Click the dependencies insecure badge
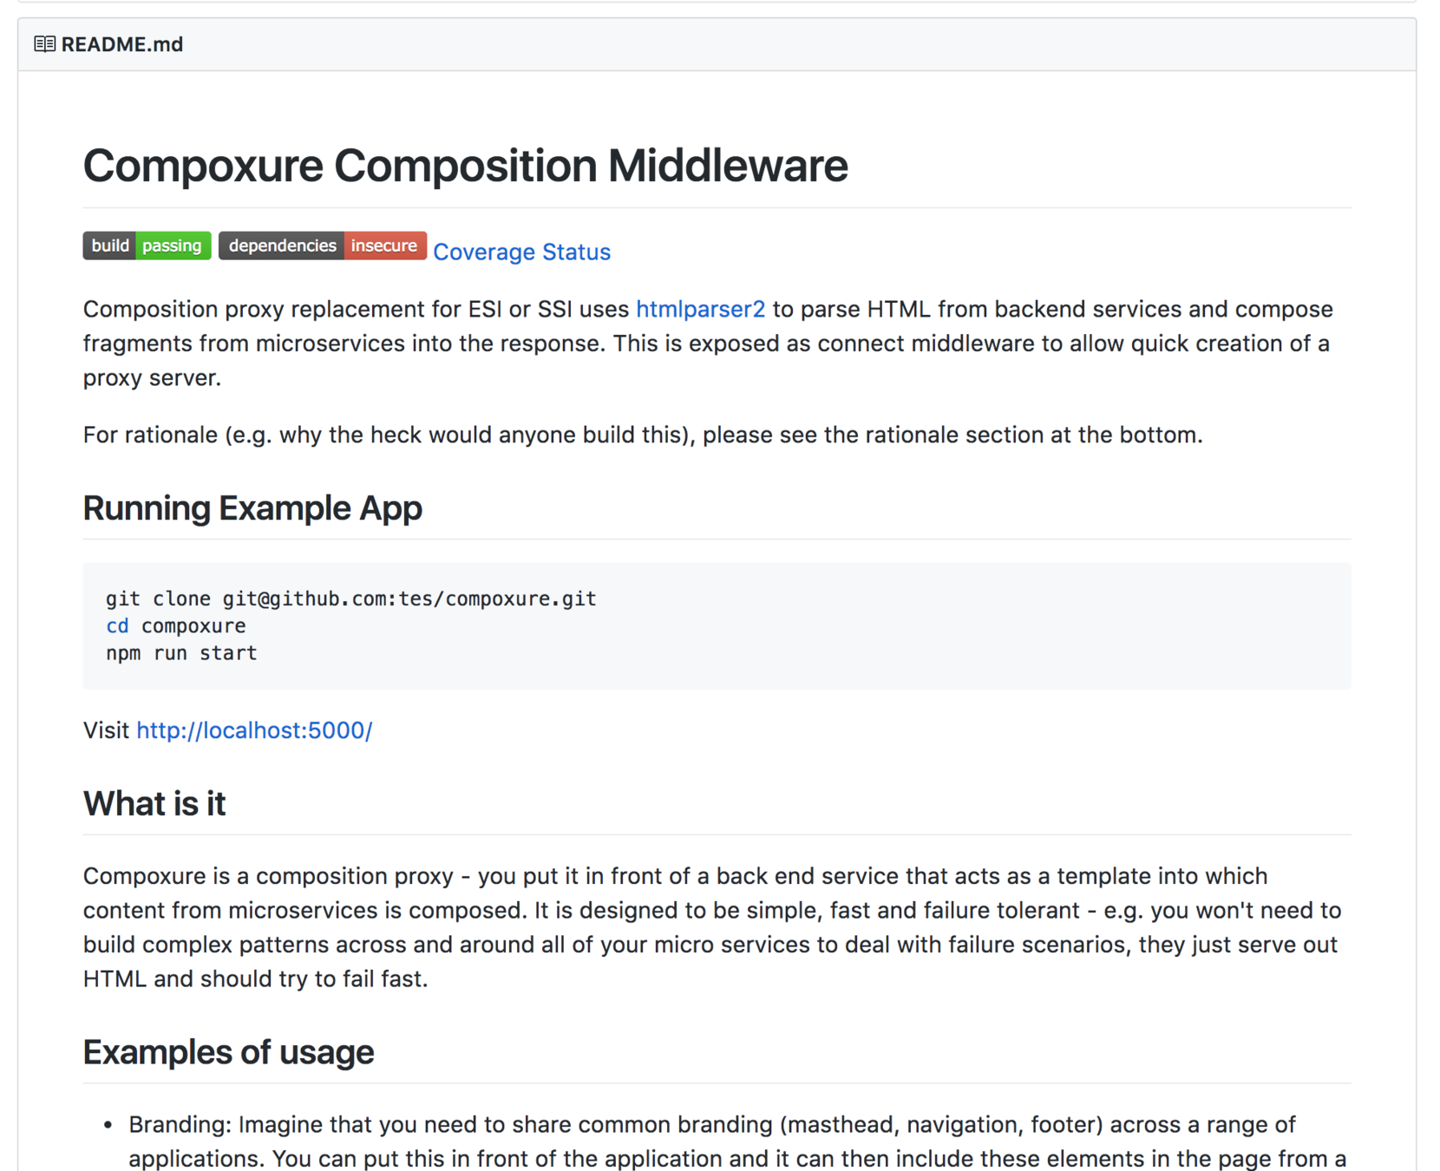Viewport: 1440px width, 1171px height. click(323, 245)
